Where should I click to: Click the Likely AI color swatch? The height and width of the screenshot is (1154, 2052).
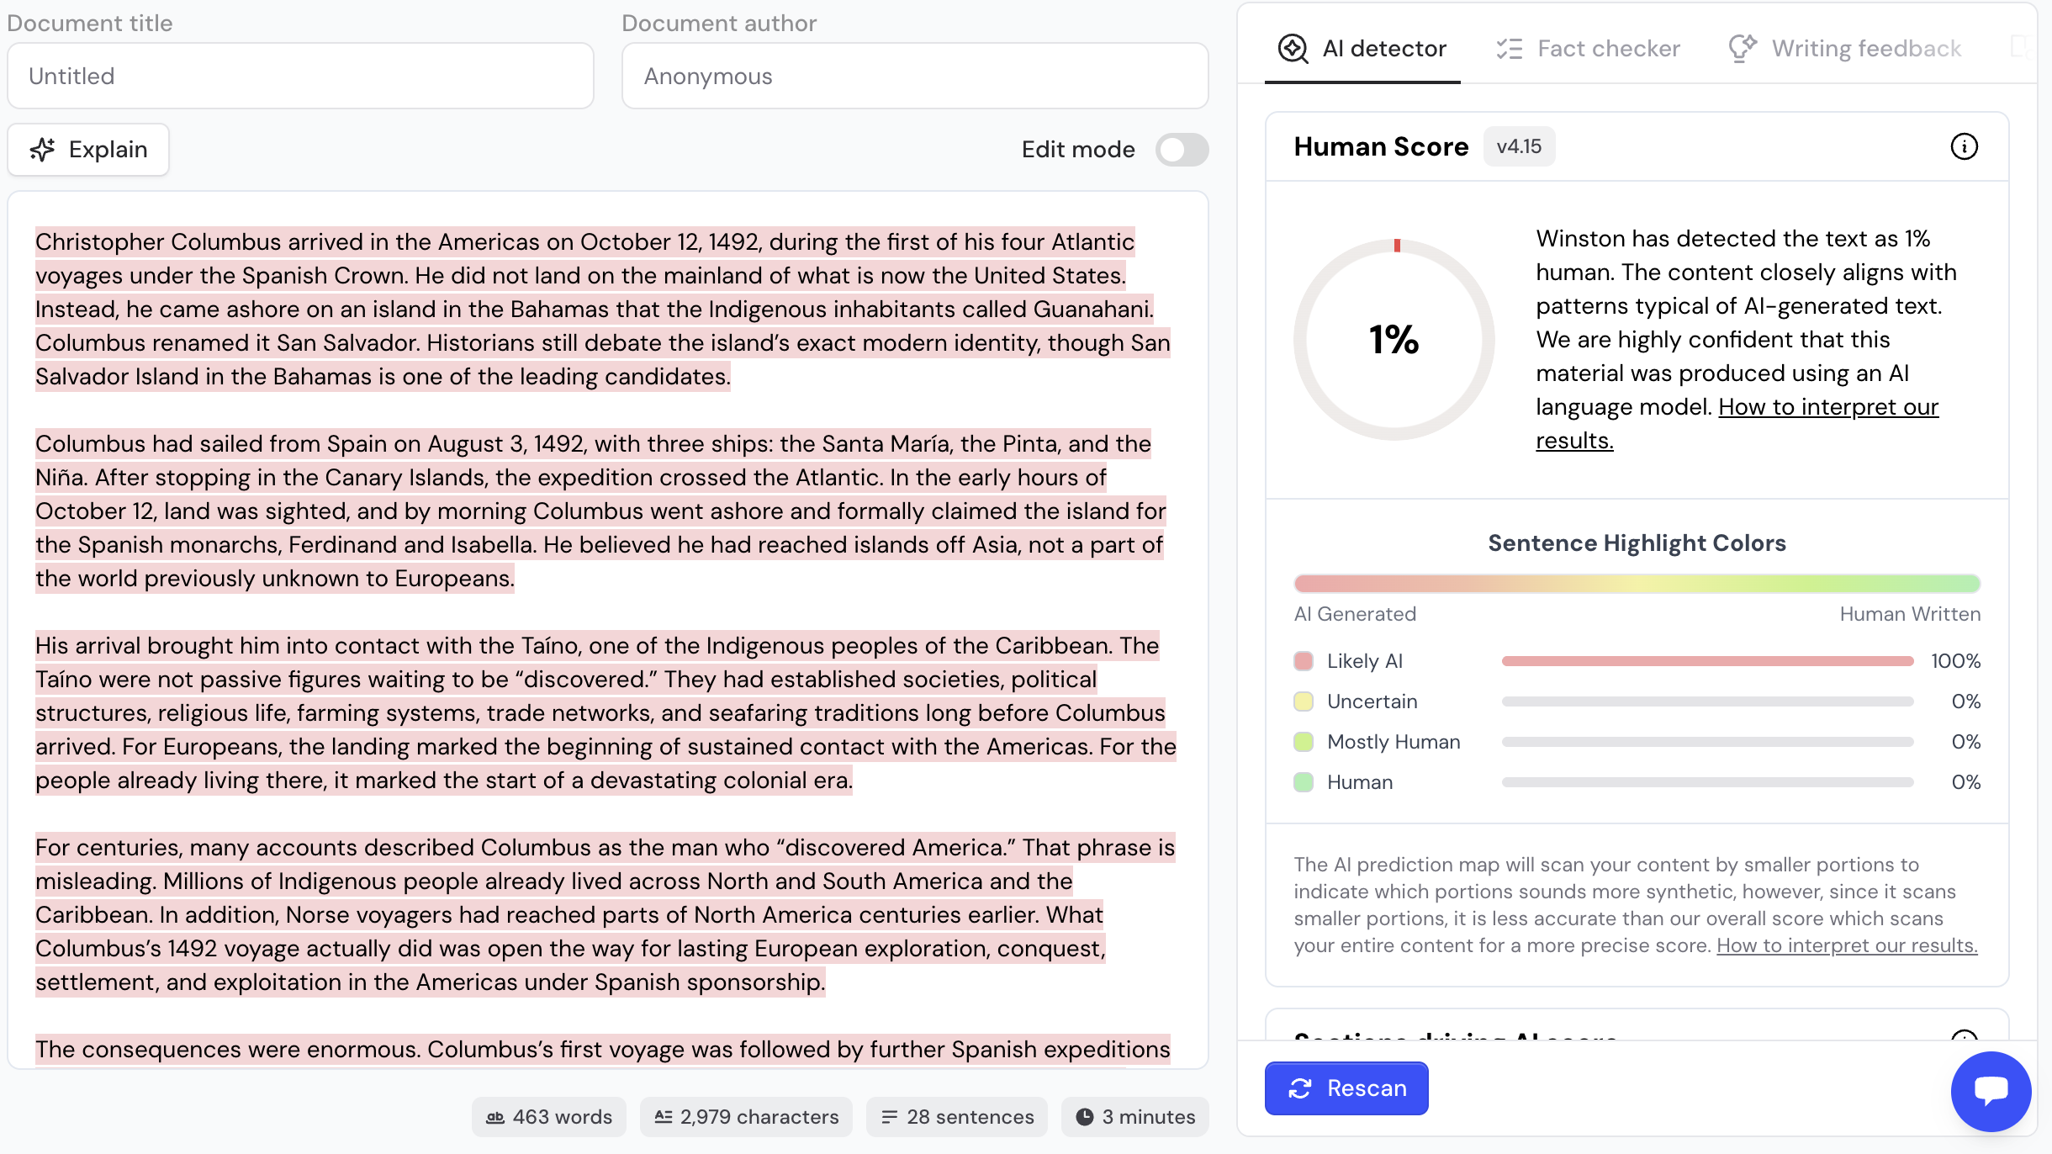(1304, 661)
